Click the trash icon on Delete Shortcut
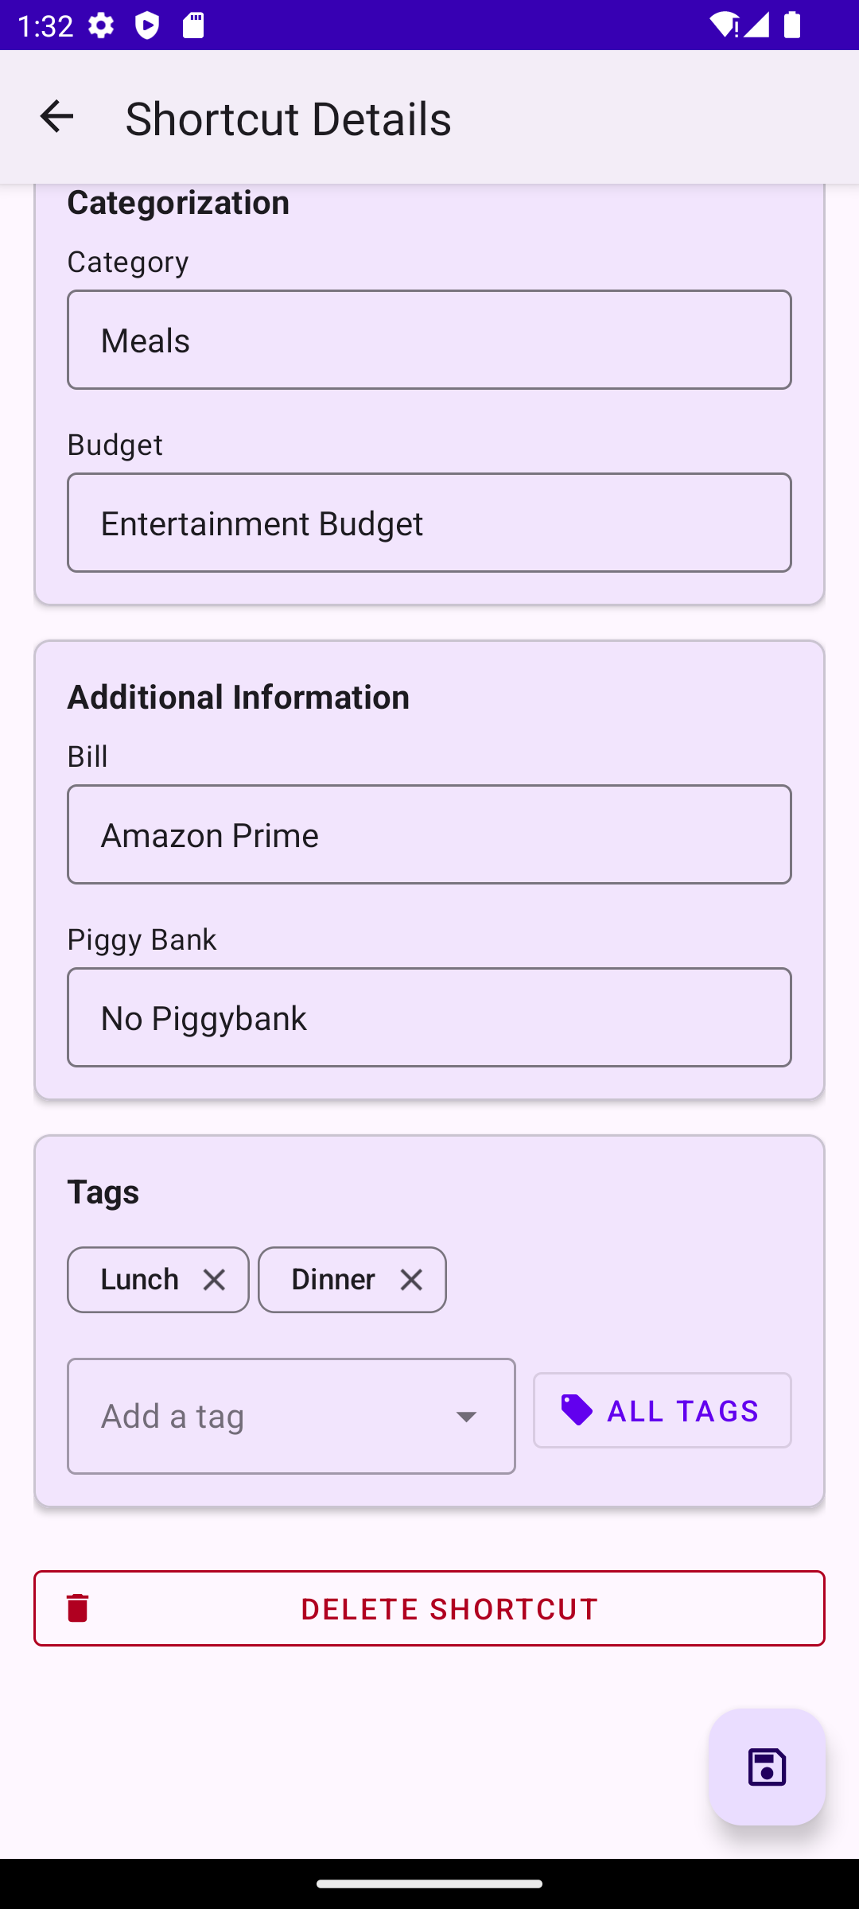 tap(78, 1608)
